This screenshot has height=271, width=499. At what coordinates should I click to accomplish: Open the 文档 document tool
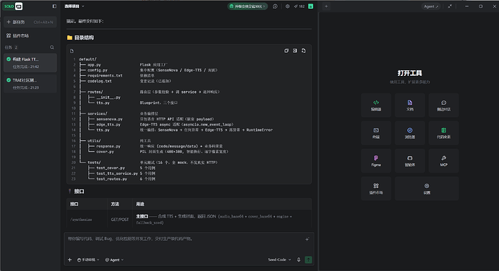(x=409, y=106)
